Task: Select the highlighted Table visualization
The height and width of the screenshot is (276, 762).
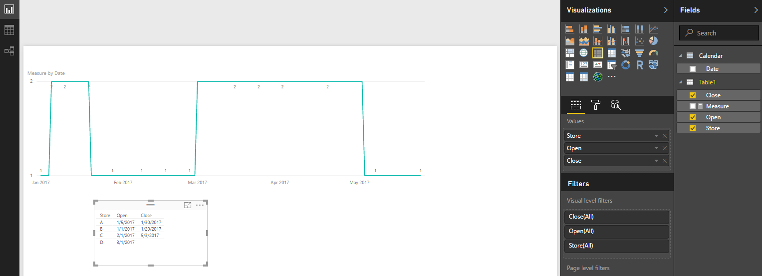Action: point(598,53)
